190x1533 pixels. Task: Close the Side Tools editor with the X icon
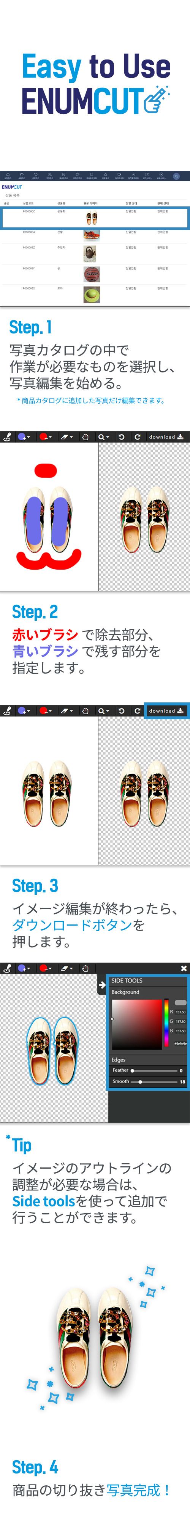[x=184, y=968]
